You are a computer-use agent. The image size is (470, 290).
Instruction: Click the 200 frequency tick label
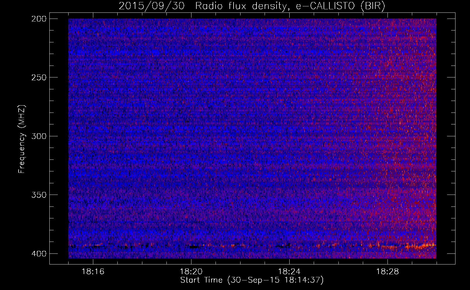(39, 19)
